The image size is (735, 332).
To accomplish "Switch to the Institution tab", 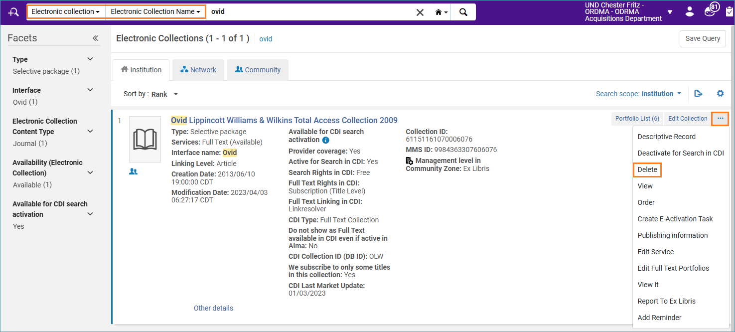I will point(141,70).
